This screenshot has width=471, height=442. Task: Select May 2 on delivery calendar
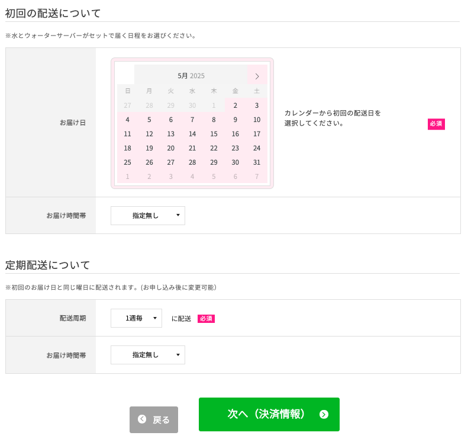tap(235, 105)
